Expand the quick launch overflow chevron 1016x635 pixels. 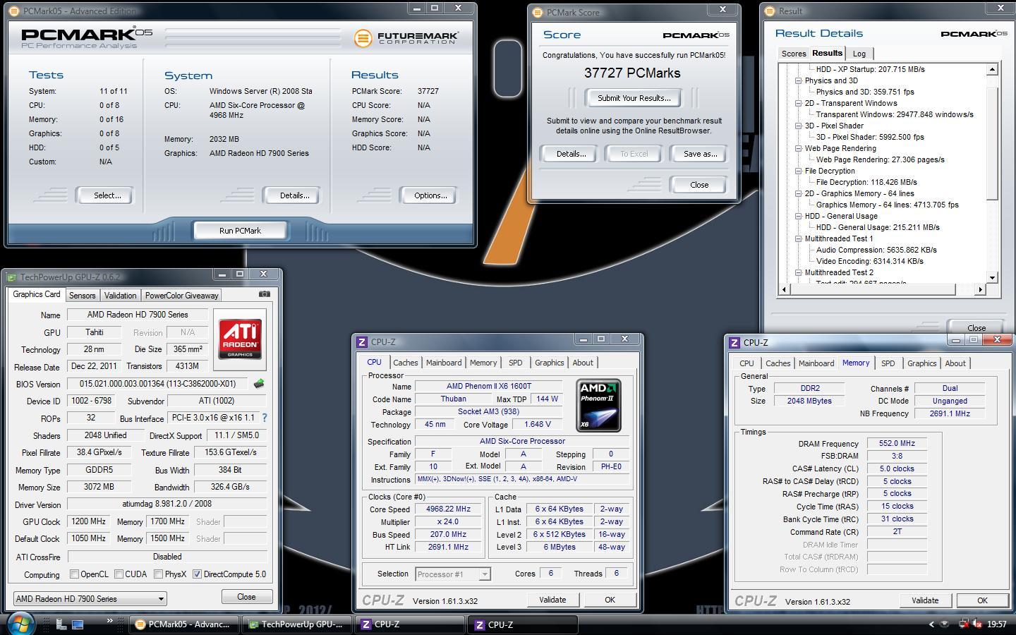point(109,621)
